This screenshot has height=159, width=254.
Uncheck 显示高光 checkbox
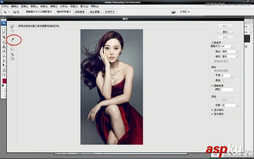pos(212,110)
